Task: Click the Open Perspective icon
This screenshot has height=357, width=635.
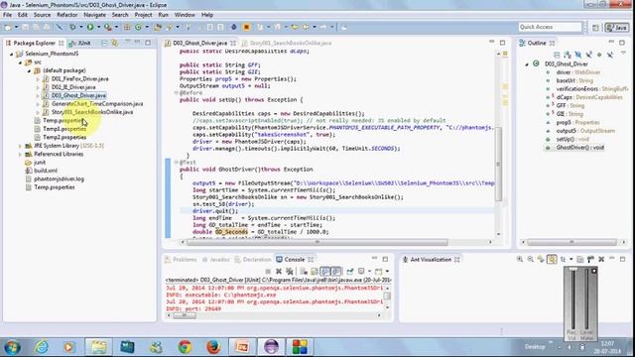Action: (595, 27)
